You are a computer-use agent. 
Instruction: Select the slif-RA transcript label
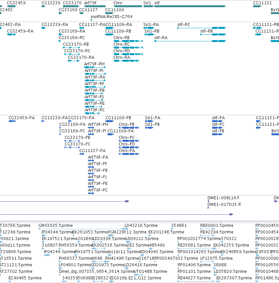[x=161, y=38]
